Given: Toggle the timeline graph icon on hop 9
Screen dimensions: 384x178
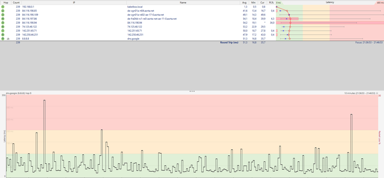Looking at the screenshot, I should pos(8,39).
